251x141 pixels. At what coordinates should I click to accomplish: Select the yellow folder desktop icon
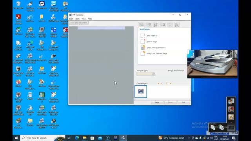coord(42,18)
